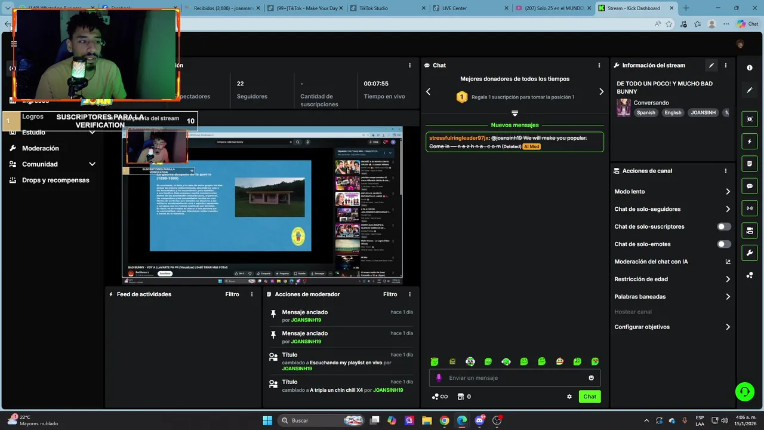
Task: Open stream info edit pencil in panel header
Action: 711,65
